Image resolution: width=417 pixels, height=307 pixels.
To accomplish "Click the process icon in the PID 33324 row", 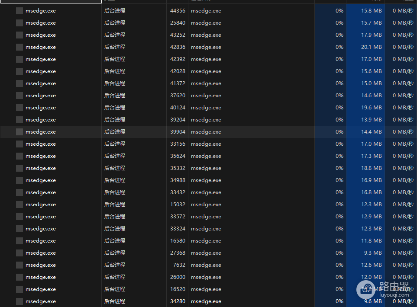I will [x=19, y=229].
